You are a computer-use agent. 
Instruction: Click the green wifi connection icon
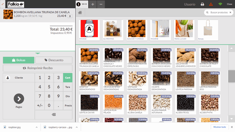(x=220, y=4)
